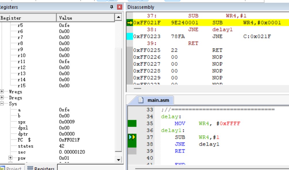Expand the Dregs register group
The width and height of the screenshot is (289, 170).
tap(2, 97)
